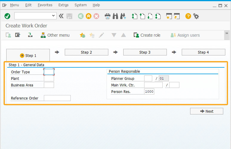Click the green checkmark Enter icon
This screenshot has height=149, width=231.
7,16
